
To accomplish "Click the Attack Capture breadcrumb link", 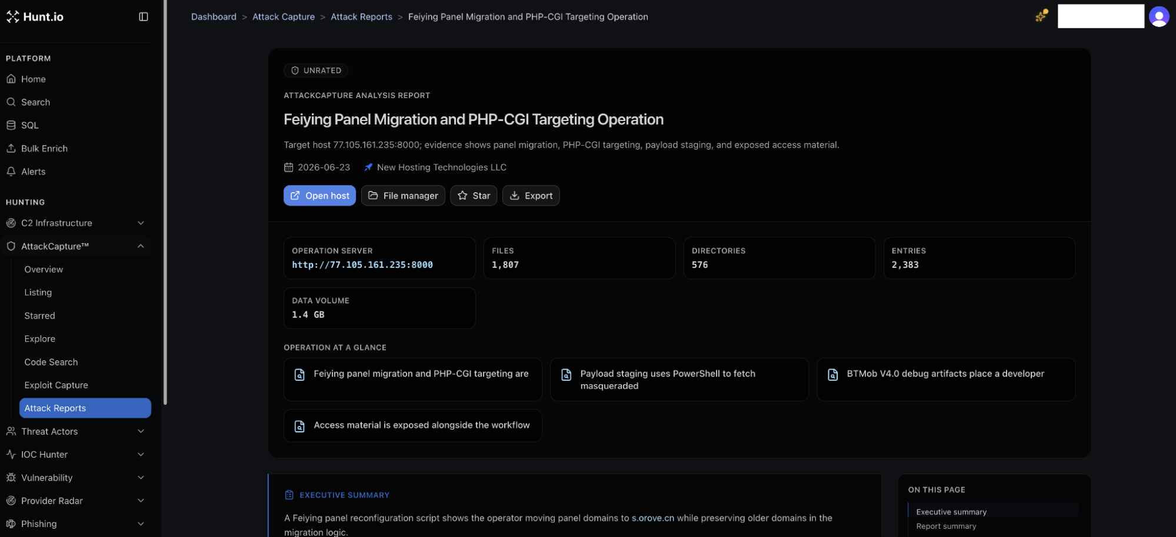I will click(284, 16).
